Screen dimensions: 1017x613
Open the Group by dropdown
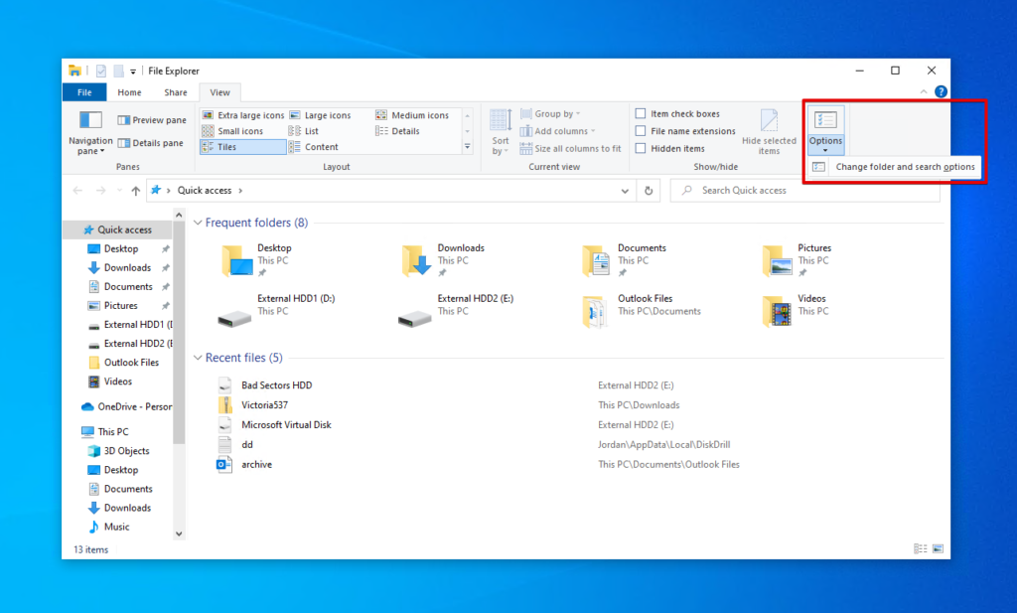tap(554, 113)
